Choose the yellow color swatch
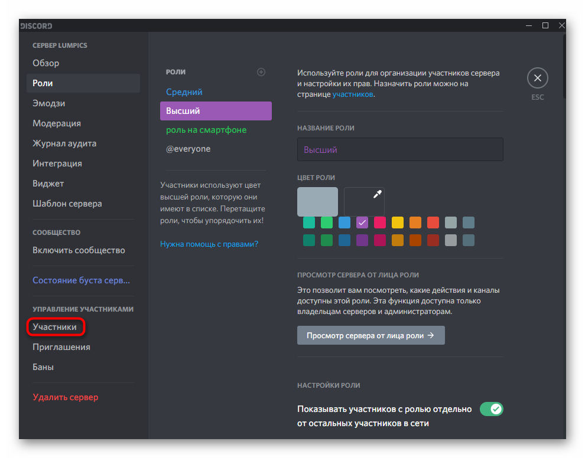This screenshot has height=458, width=585. click(x=398, y=223)
